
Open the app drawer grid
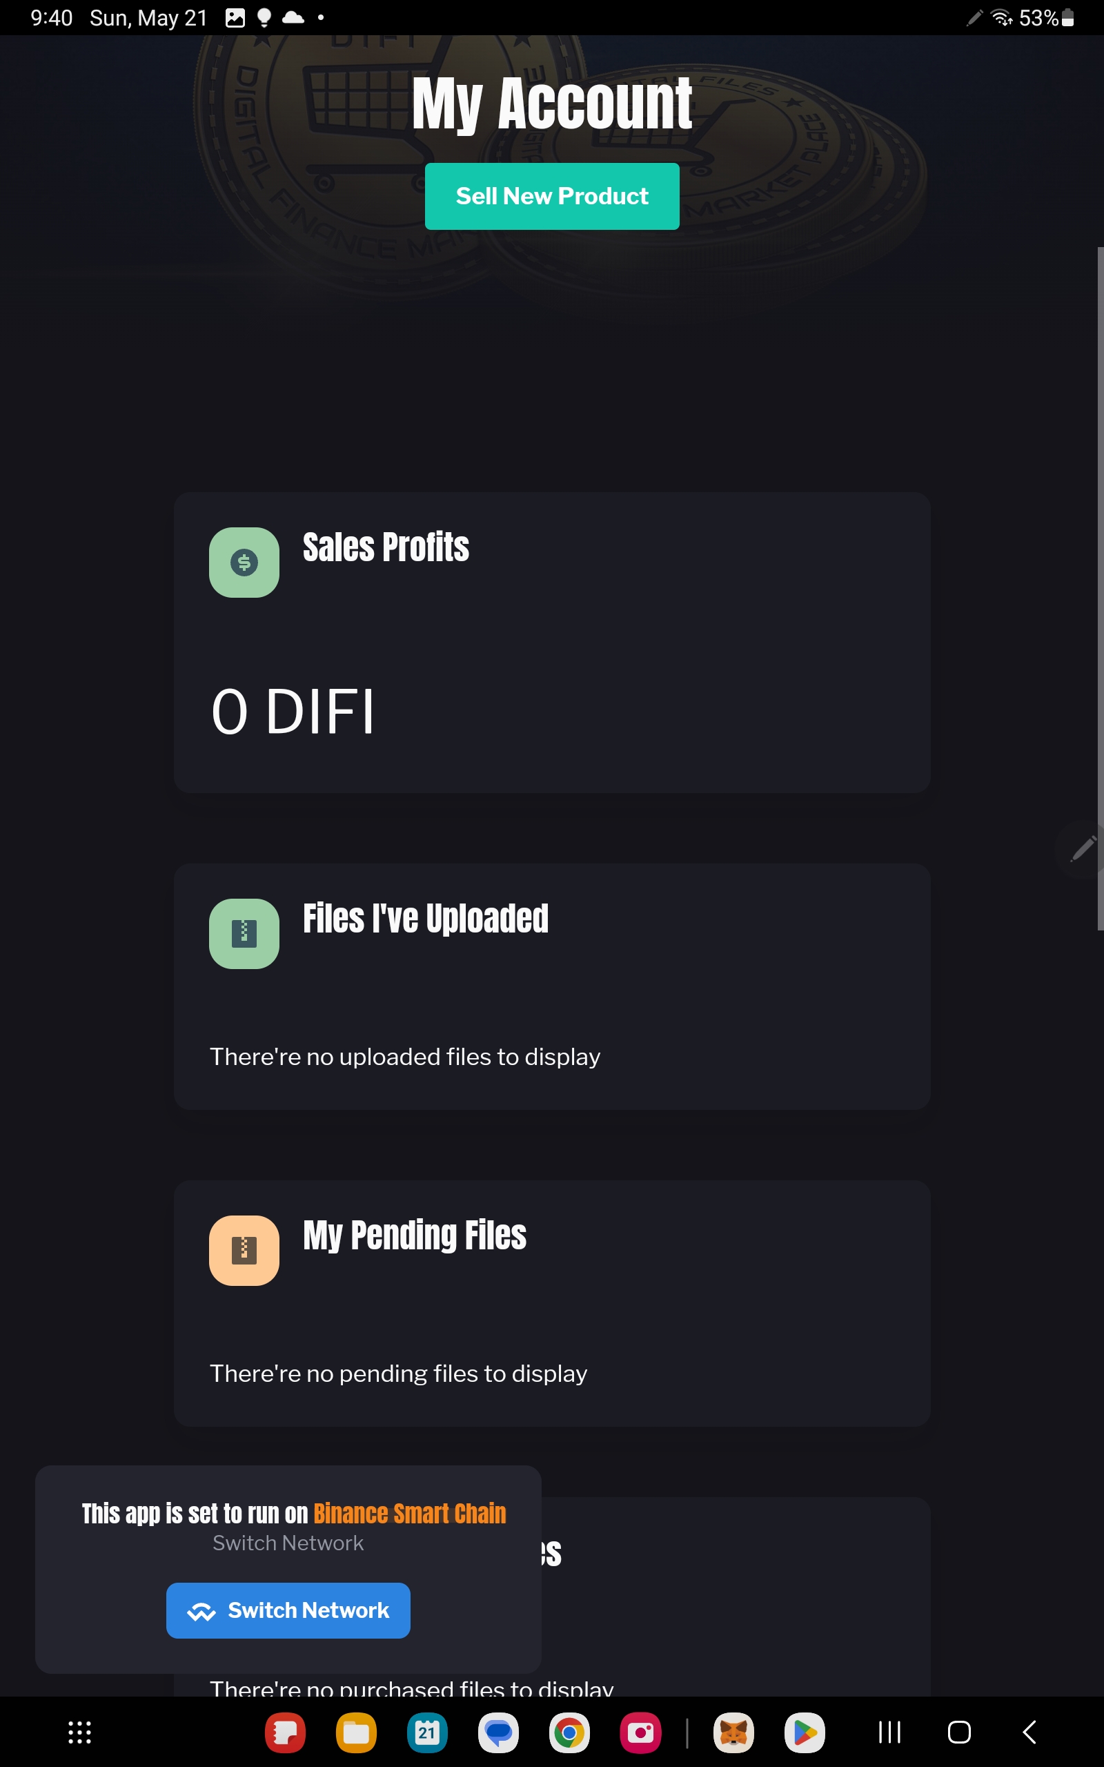tap(79, 1732)
